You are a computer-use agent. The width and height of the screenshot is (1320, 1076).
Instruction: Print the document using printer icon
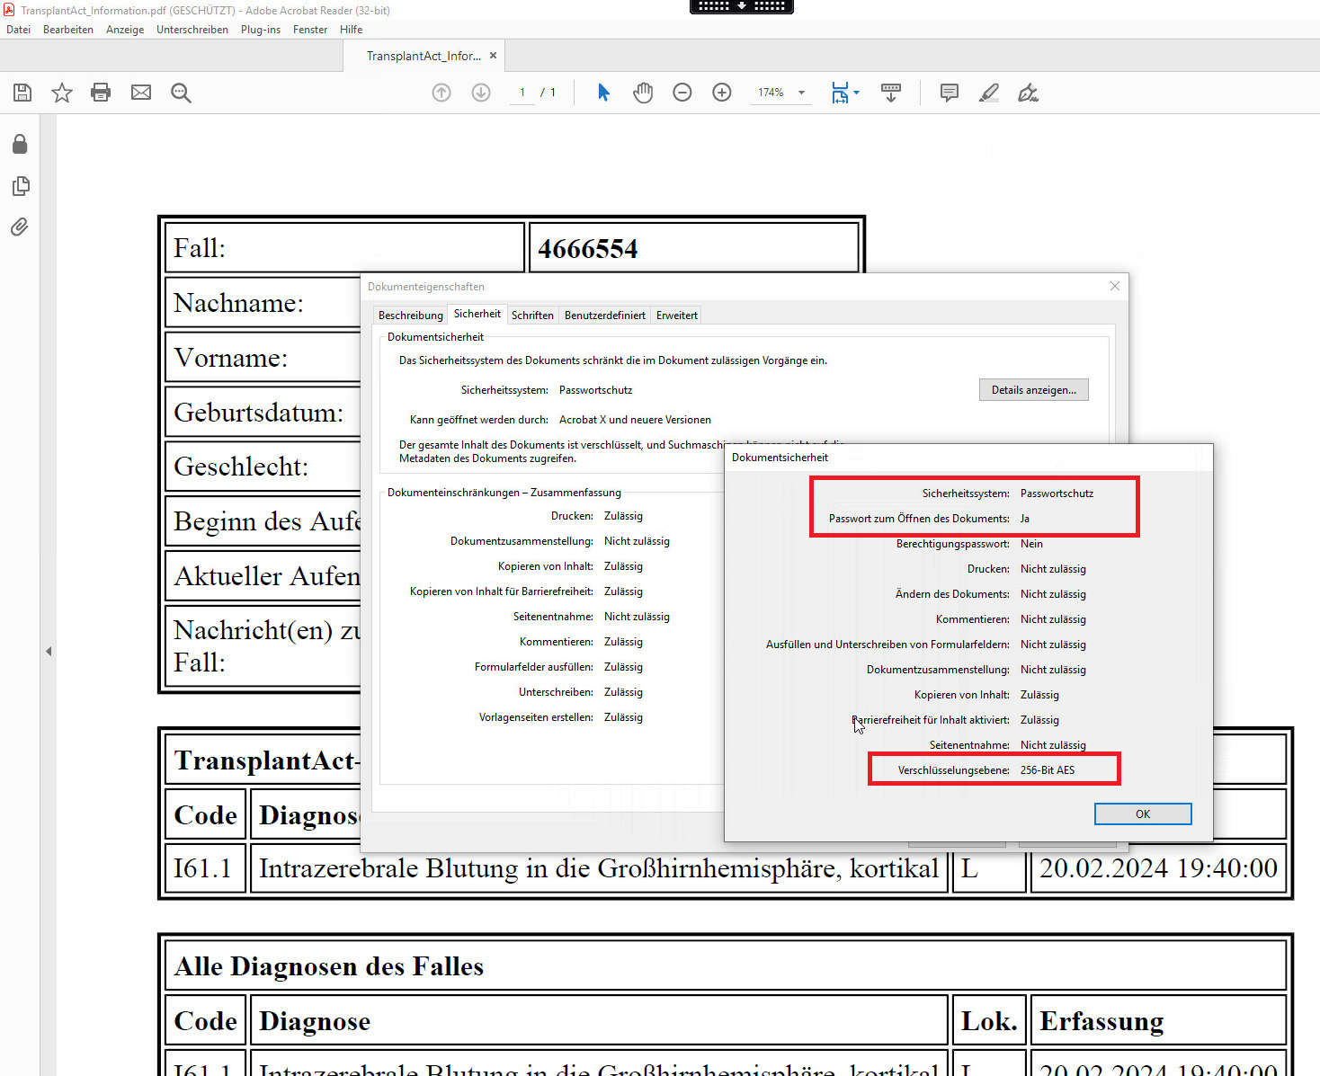(101, 93)
